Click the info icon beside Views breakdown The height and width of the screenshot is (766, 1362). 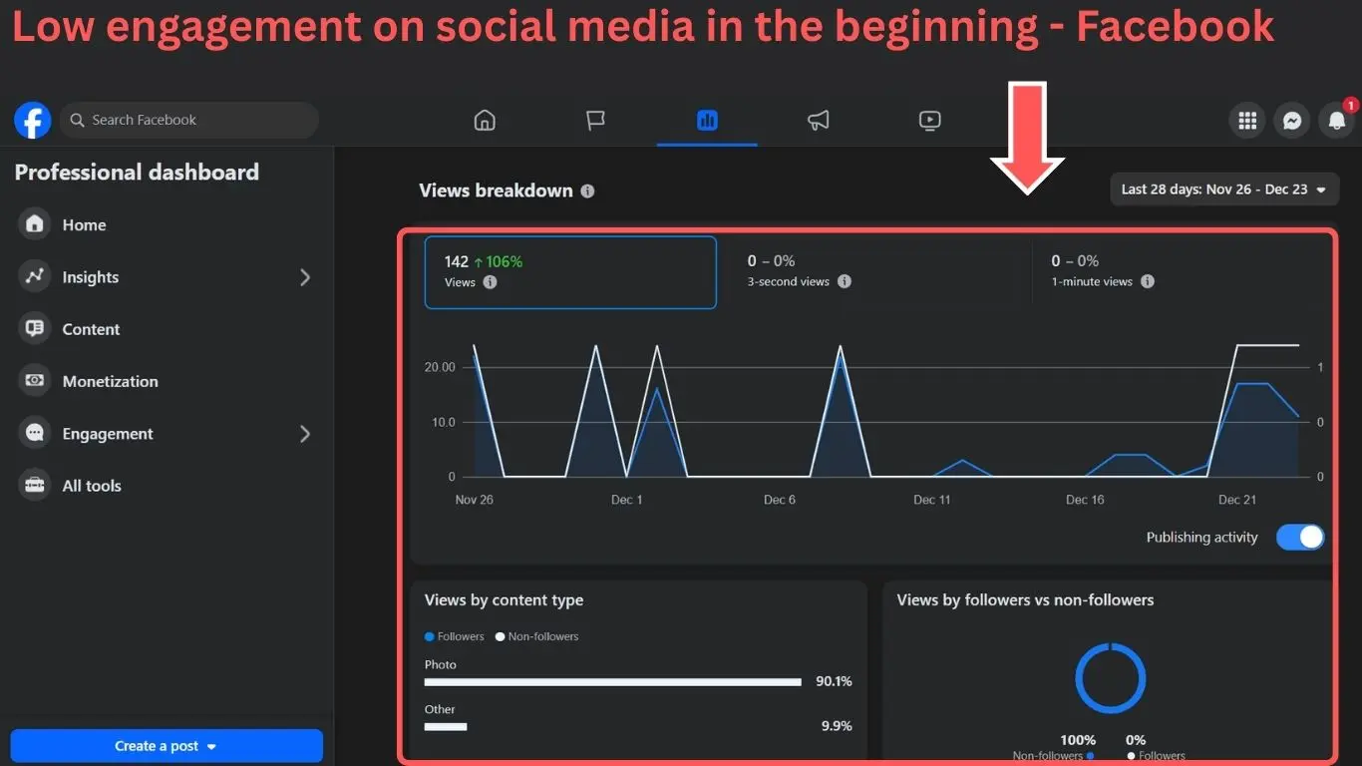pos(587,191)
